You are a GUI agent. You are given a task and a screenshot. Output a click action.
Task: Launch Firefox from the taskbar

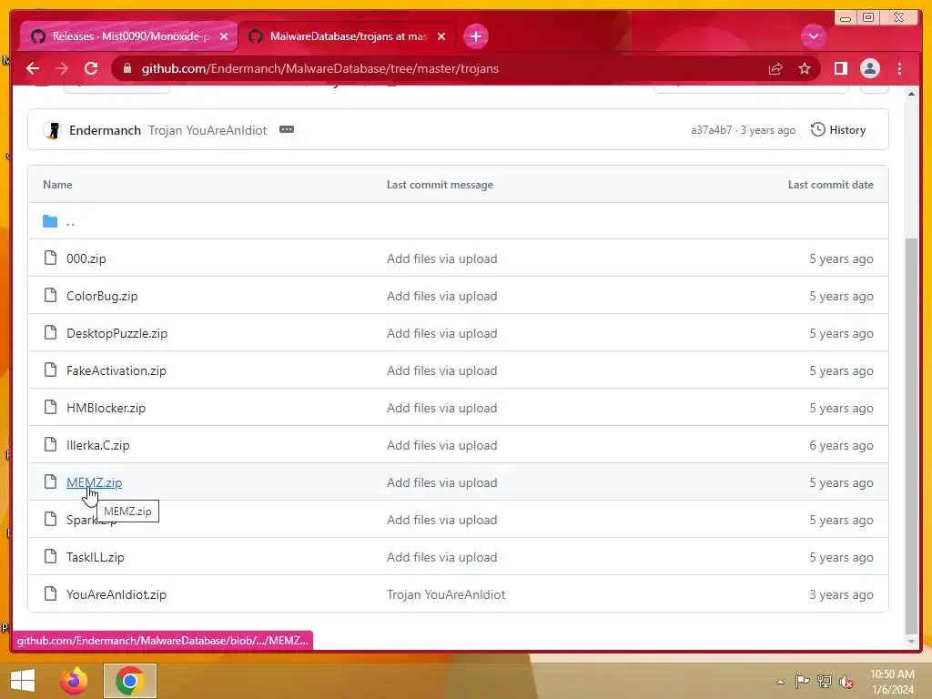(x=74, y=681)
